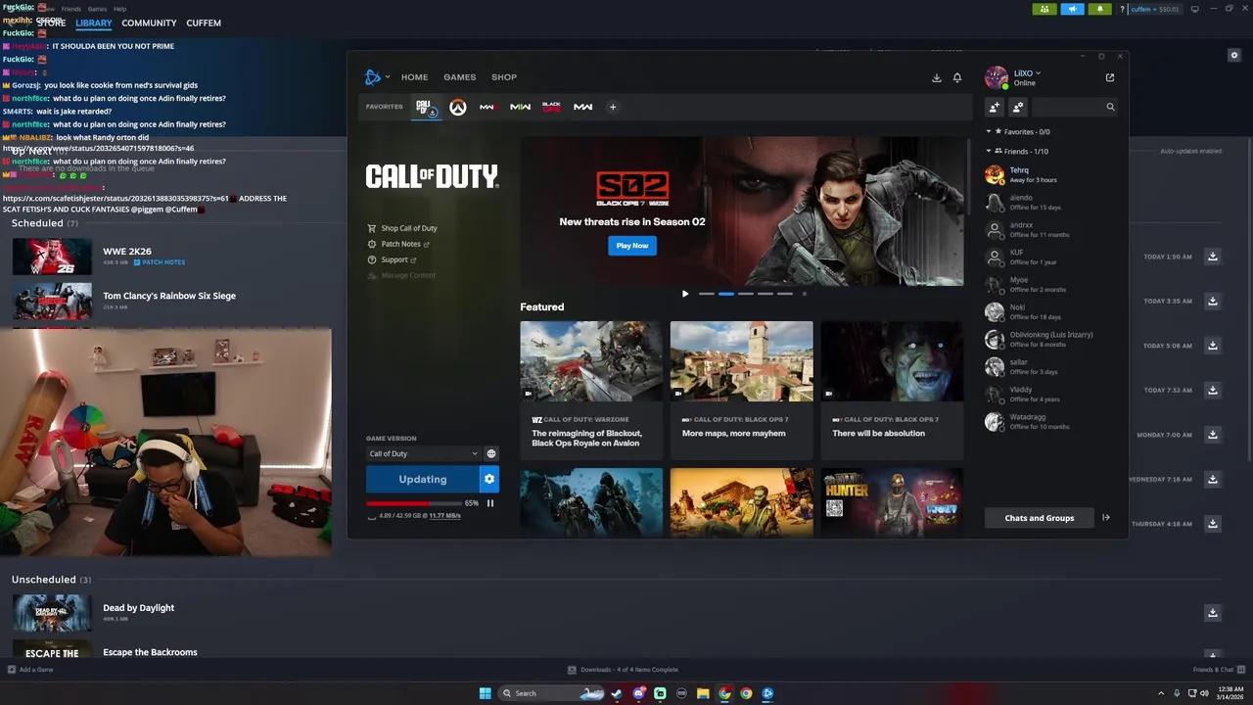1253x705 pixels.
Task: Open Chats and Groups
Action: pyautogui.click(x=1039, y=518)
